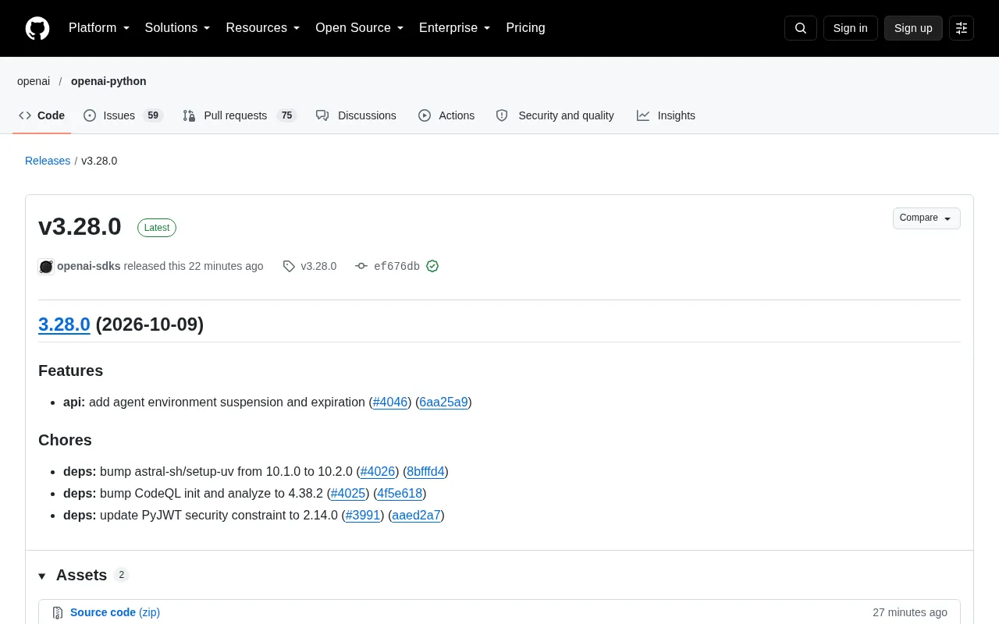Click the Sign in button

pos(850,28)
